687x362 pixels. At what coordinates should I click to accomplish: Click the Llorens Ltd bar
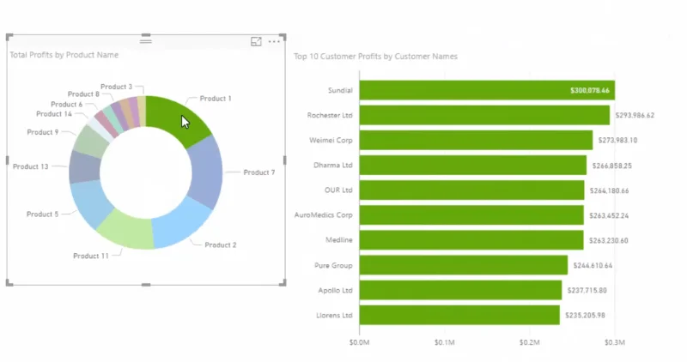click(x=459, y=315)
